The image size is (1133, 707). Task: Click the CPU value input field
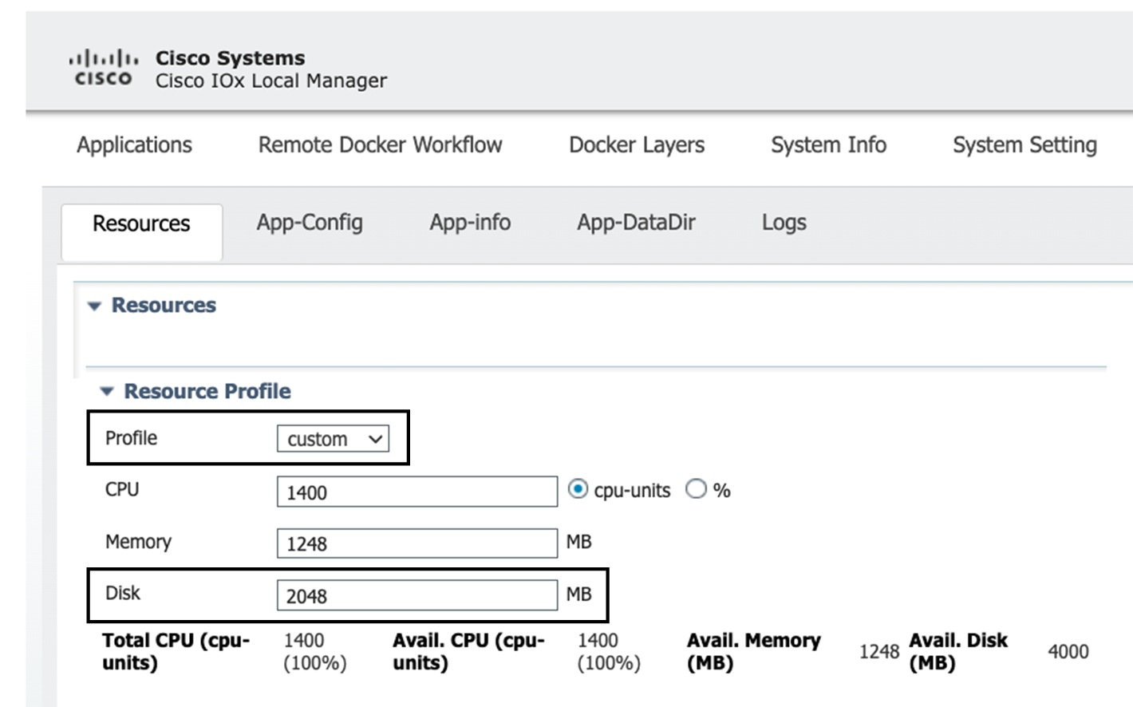pos(416,492)
